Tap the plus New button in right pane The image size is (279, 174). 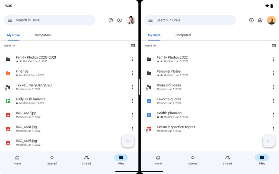click(269, 141)
